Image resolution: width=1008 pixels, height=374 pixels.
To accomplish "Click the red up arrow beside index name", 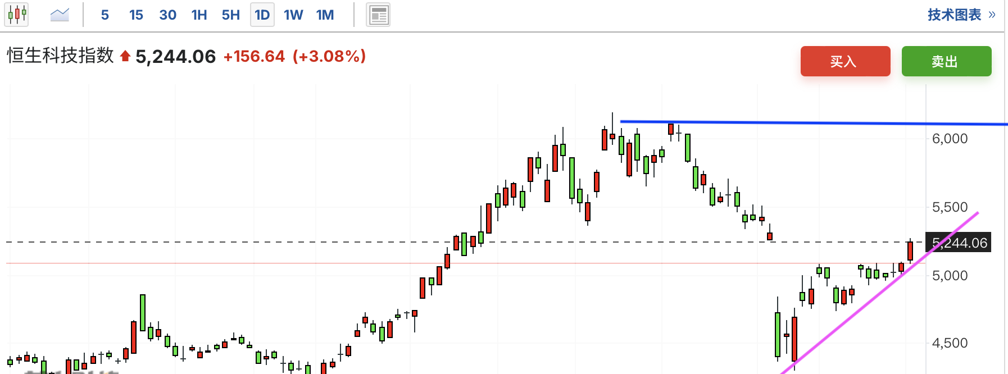I will click(125, 56).
